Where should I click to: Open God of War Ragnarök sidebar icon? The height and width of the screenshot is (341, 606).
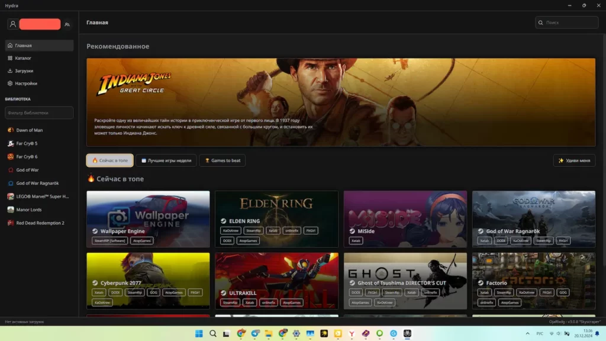[x=9, y=183]
